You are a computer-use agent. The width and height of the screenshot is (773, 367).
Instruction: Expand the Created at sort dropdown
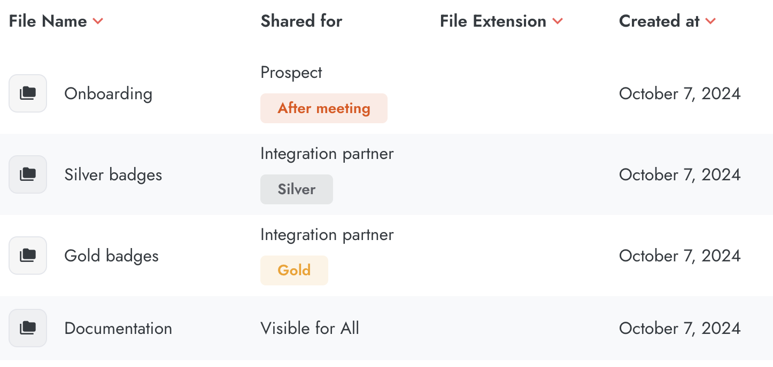pyautogui.click(x=710, y=21)
